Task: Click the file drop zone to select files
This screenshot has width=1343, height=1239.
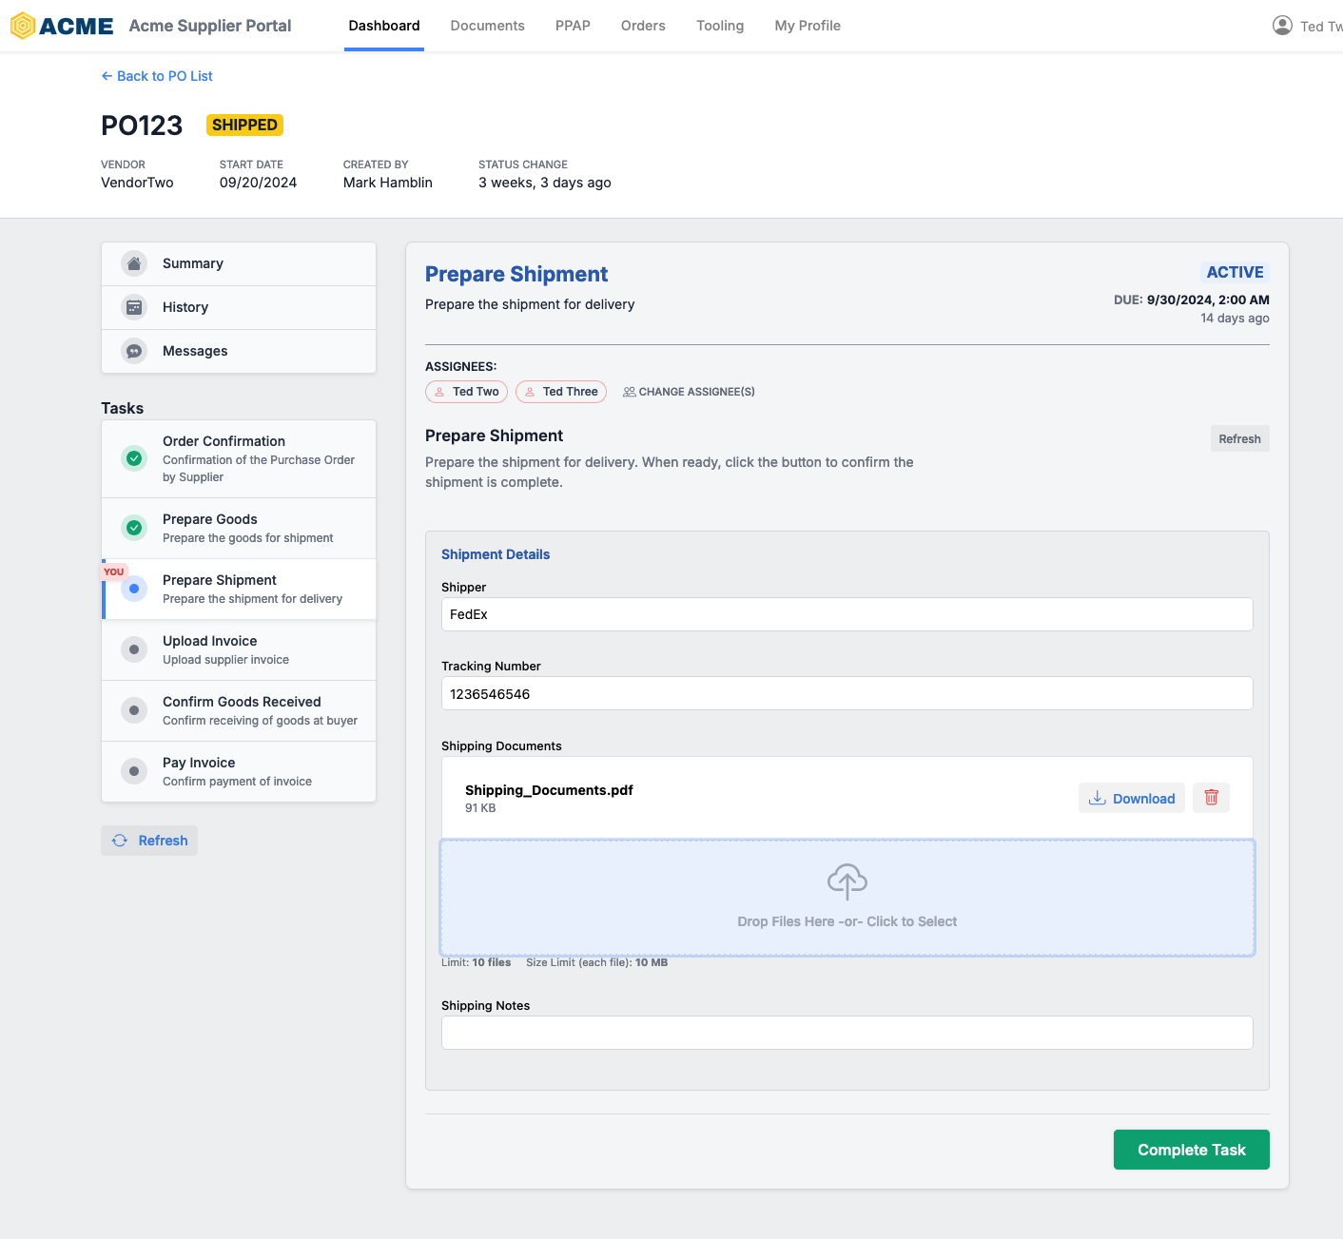Action: click(847, 898)
